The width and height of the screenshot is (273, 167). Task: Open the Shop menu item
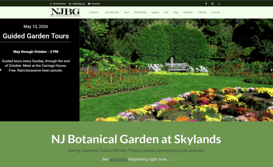pyautogui.click(x=176, y=12)
